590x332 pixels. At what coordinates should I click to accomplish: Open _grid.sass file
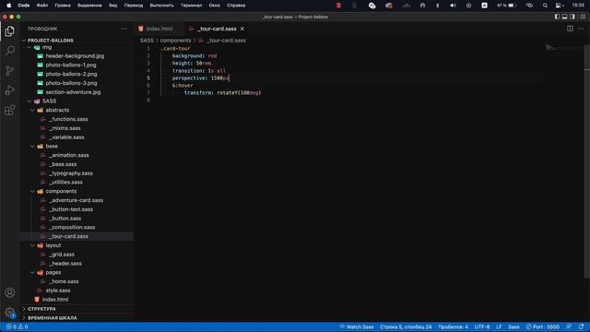coord(62,255)
